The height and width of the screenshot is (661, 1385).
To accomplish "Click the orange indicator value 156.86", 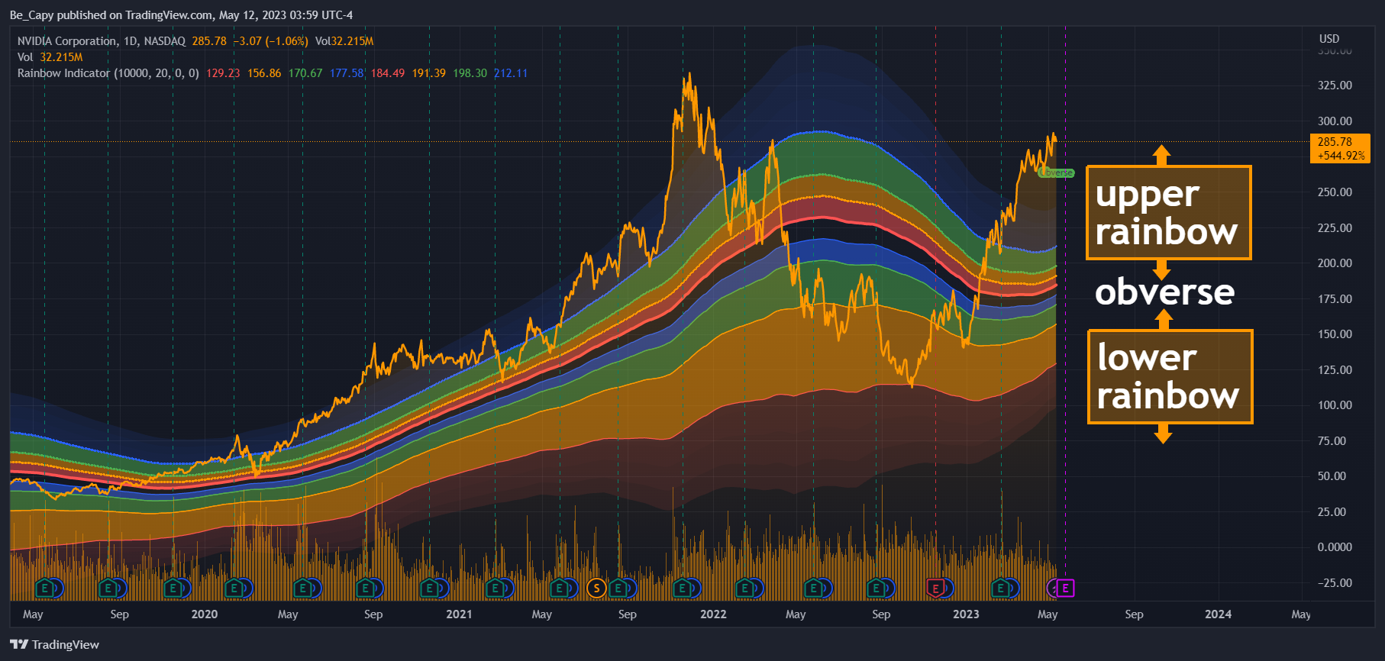I will click(x=264, y=73).
